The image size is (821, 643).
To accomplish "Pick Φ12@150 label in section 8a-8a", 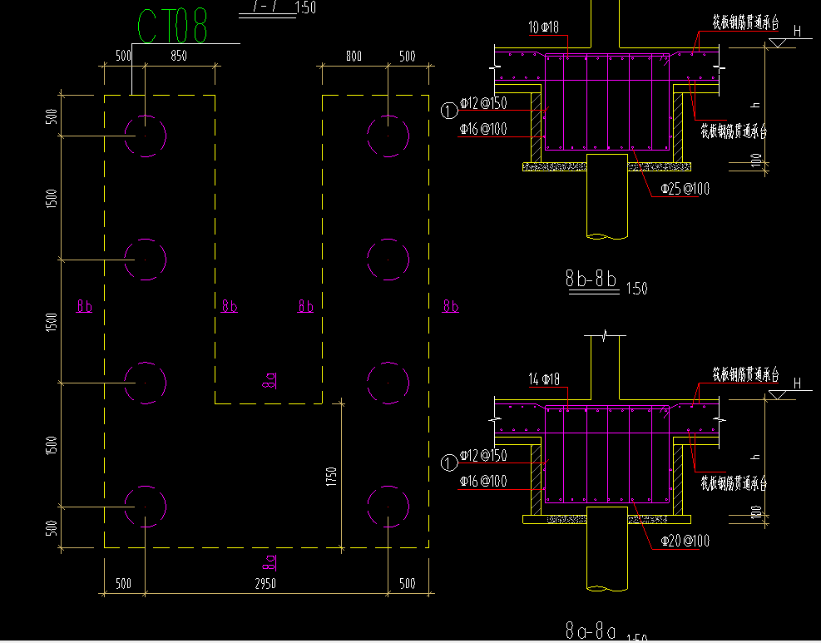I will [483, 455].
